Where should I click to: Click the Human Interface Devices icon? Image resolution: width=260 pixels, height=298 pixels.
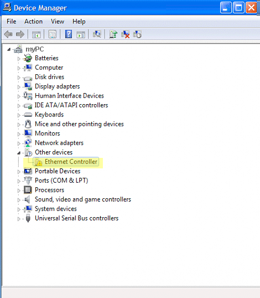[28, 96]
